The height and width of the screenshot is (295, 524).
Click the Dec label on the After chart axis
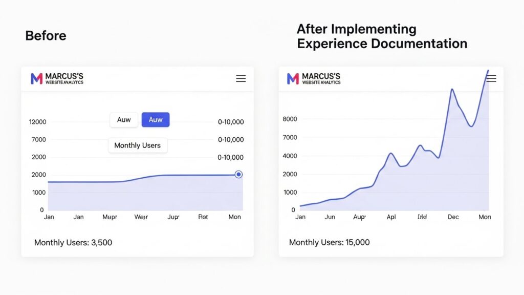pyautogui.click(x=452, y=217)
